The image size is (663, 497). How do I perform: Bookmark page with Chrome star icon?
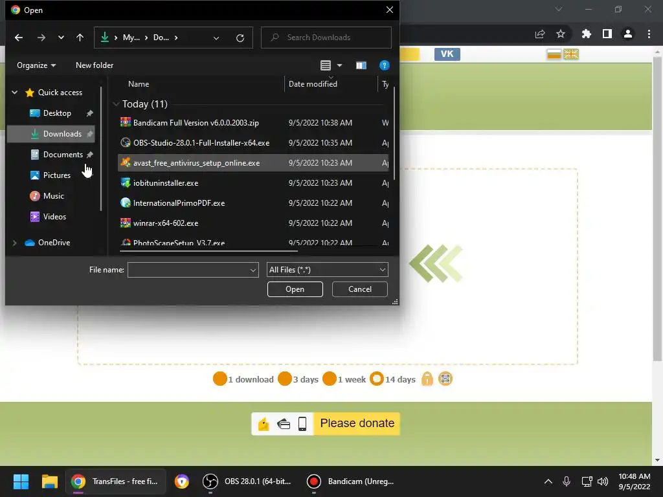[x=561, y=34]
